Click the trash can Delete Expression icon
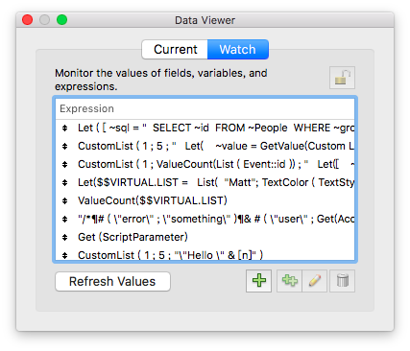This screenshot has height=351, width=410. pos(342,281)
